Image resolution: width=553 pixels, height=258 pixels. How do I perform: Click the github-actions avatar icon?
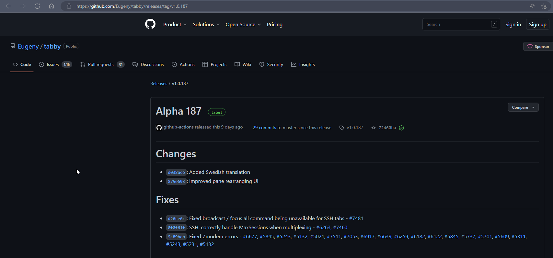pyautogui.click(x=159, y=128)
